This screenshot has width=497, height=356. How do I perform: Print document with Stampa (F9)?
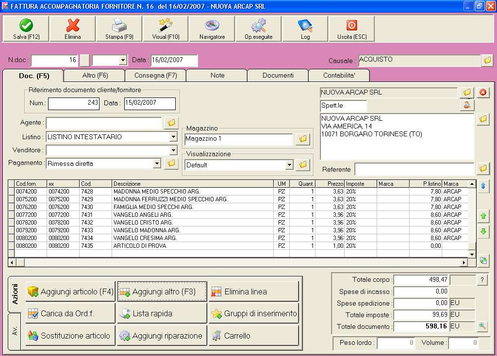pos(119,29)
